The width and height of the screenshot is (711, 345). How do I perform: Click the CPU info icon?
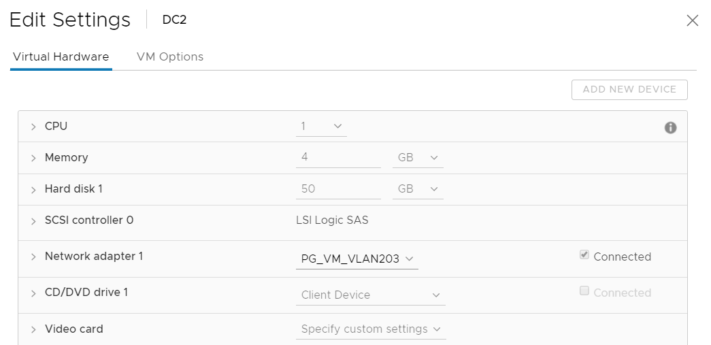coord(670,127)
